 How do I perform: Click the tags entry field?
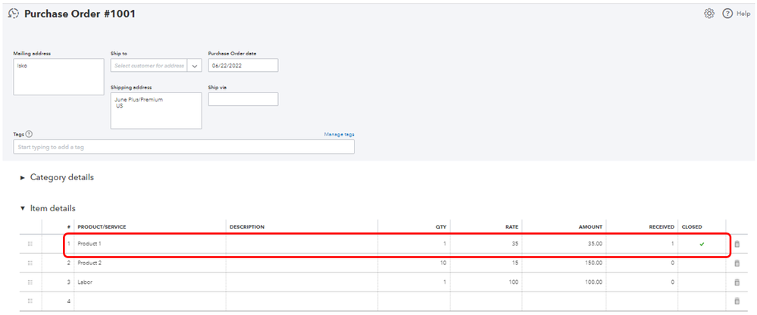coord(183,147)
